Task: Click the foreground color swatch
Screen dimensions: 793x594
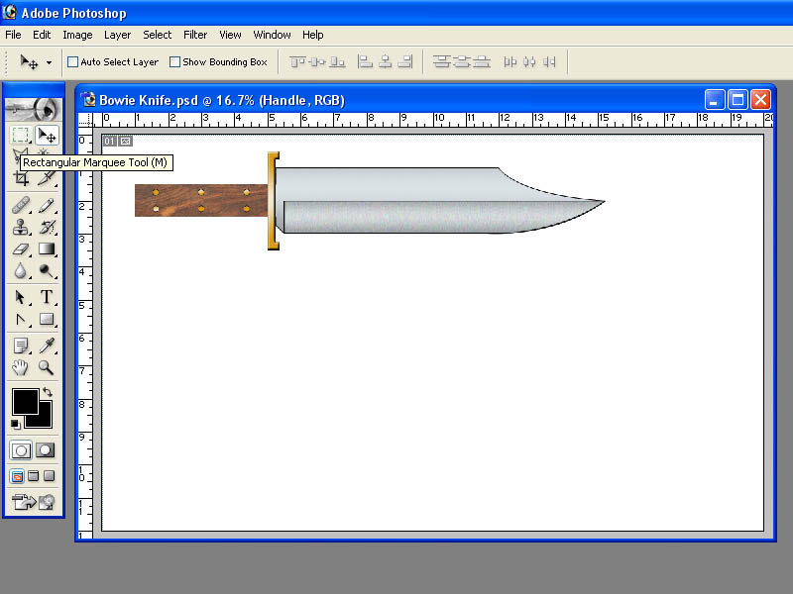Action: click(x=26, y=402)
